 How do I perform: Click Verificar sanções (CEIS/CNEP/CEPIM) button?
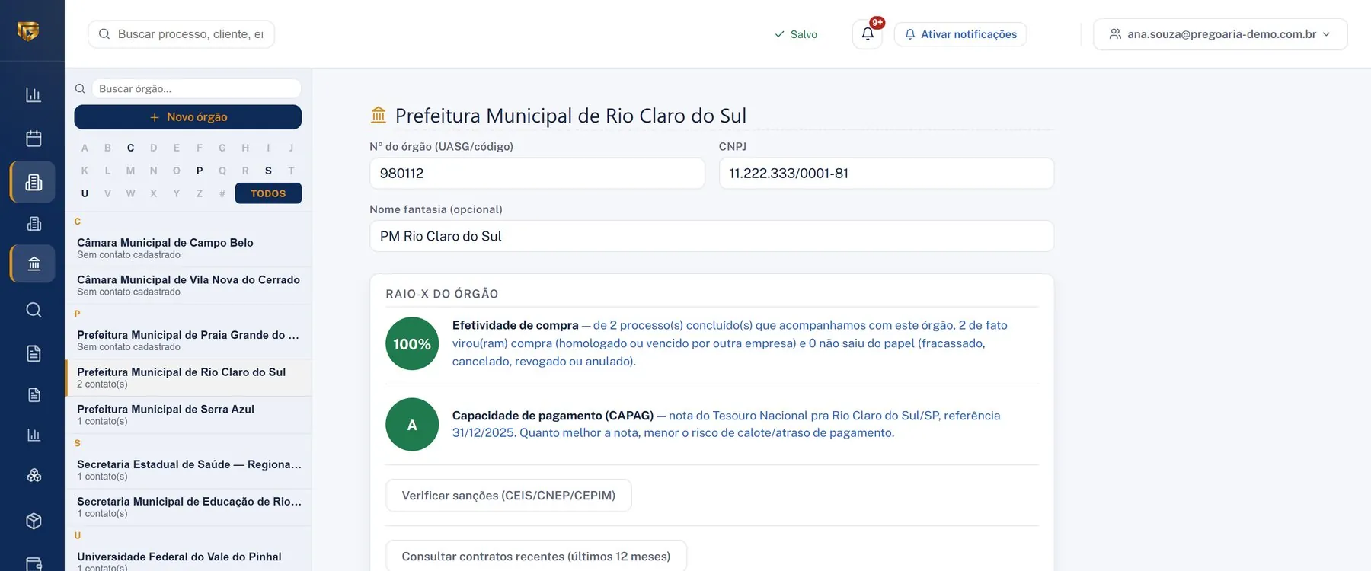click(x=509, y=496)
